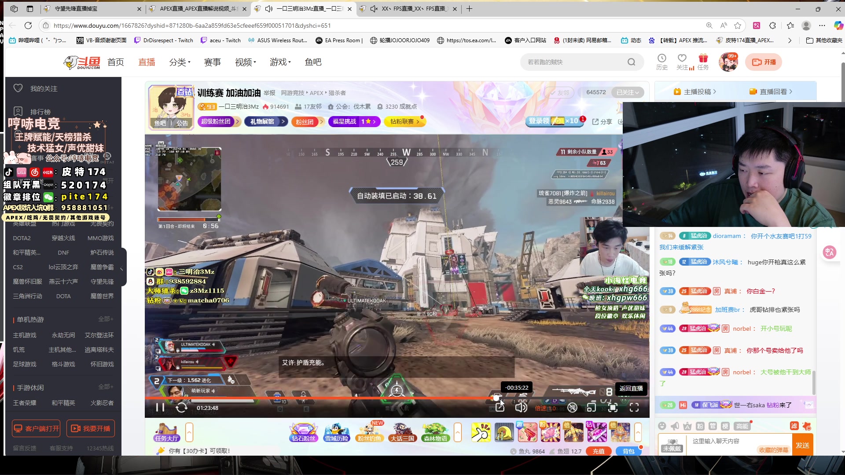
Task: Click the search magnifier icon
Action: pos(632,62)
